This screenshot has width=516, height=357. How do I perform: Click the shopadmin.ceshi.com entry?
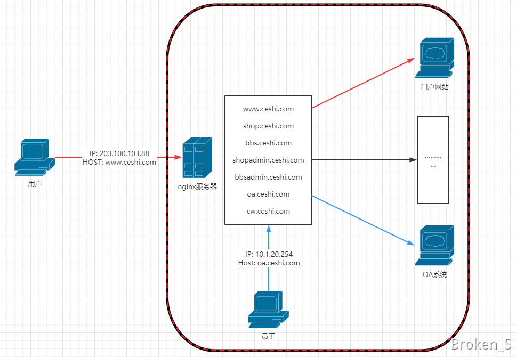pyautogui.click(x=268, y=160)
